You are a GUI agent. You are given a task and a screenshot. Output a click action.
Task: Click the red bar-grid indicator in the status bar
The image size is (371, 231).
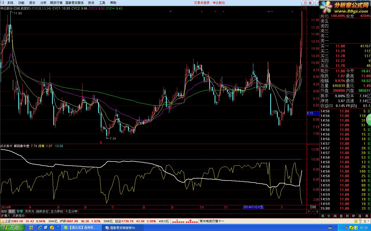click(185, 221)
